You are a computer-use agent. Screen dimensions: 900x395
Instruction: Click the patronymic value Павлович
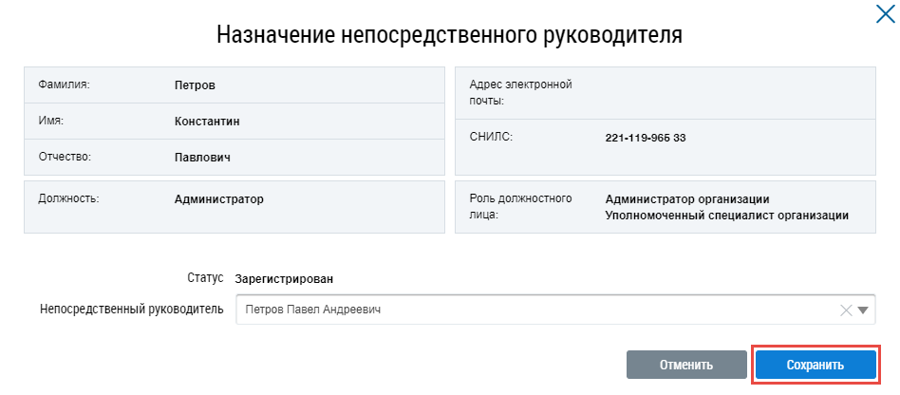(x=202, y=158)
